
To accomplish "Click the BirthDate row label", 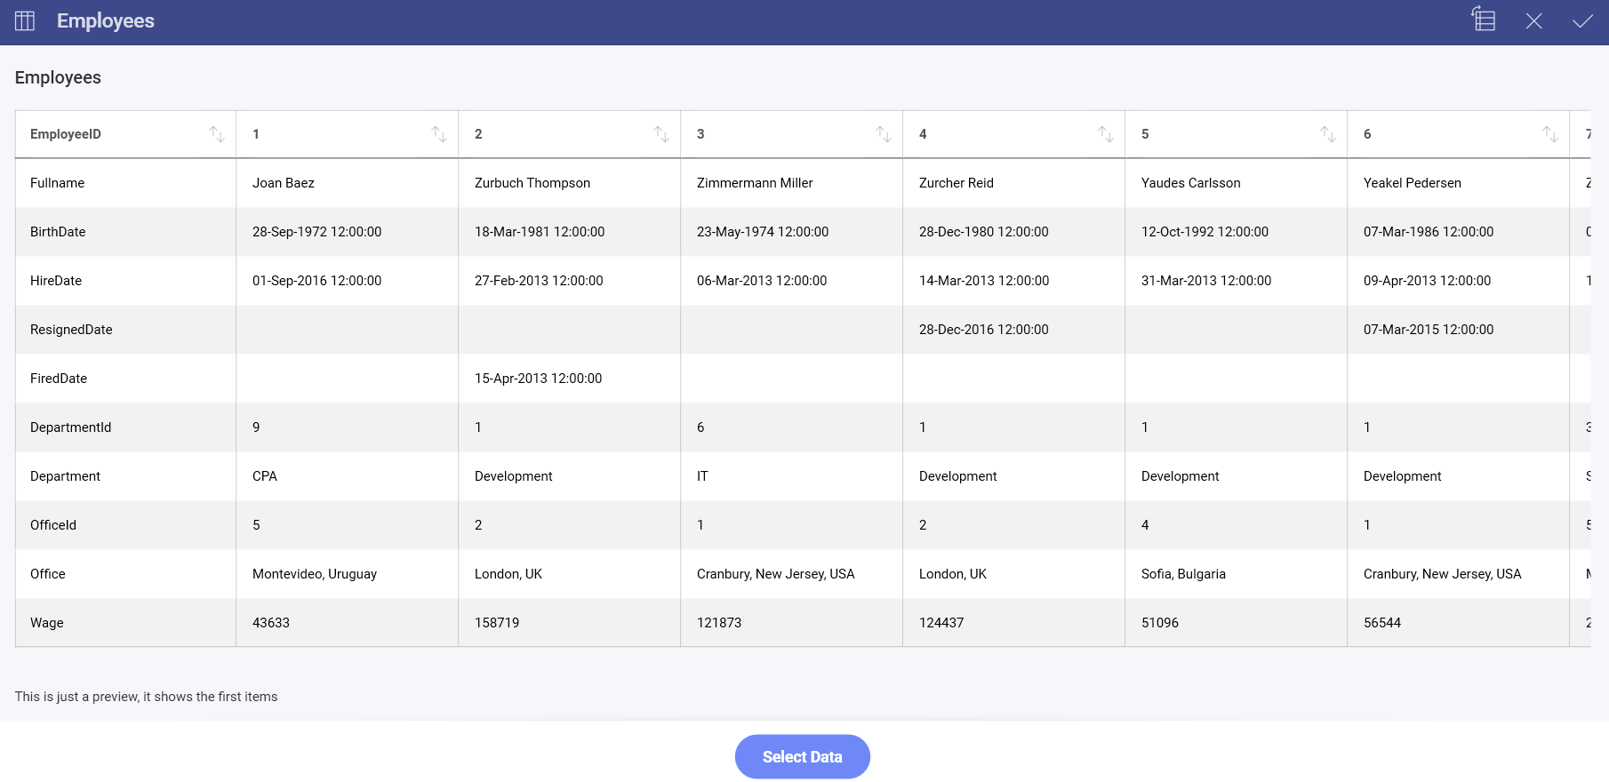I will tap(58, 232).
